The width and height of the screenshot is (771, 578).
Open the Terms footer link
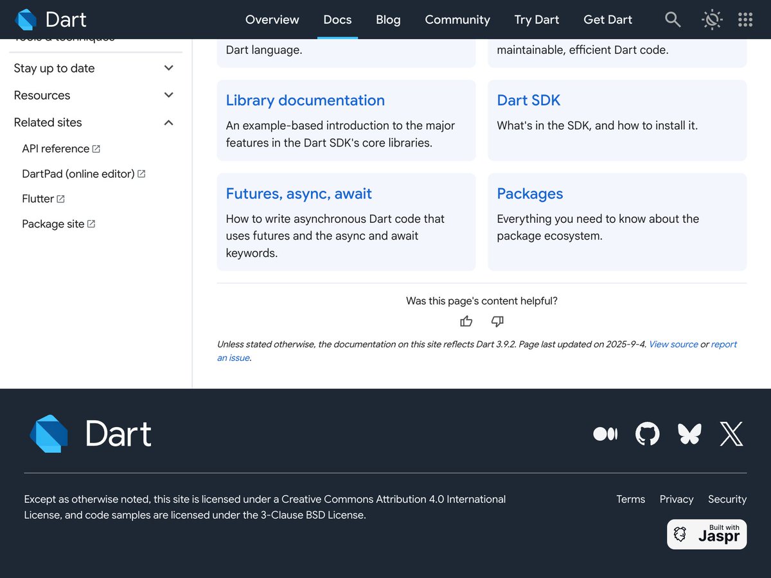pos(630,499)
